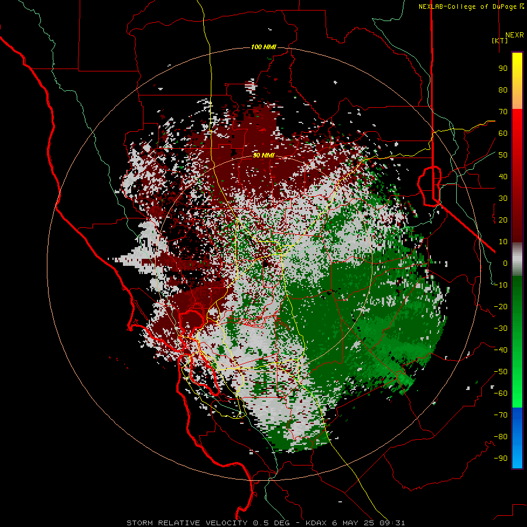527x527 pixels.
Task: Click the [KT] units label
Action: coord(500,40)
